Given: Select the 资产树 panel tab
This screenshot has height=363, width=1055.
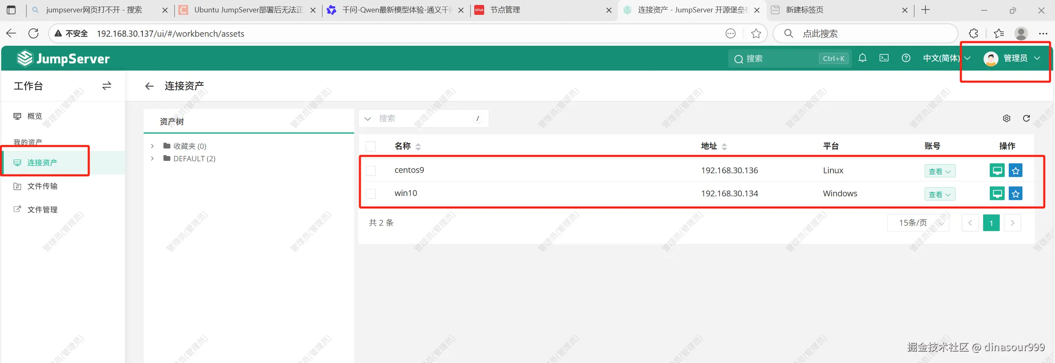Looking at the screenshot, I should [172, 122].
